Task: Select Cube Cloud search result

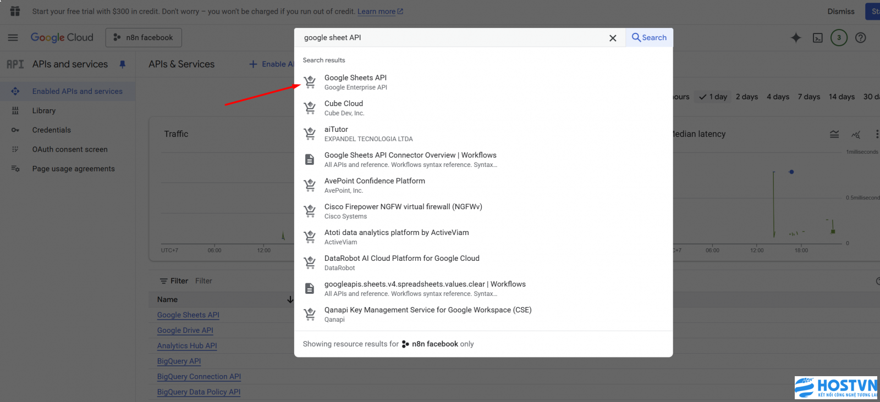Action: coord(483,108)
